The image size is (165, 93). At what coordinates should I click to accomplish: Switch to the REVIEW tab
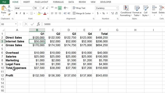point(82,2)
